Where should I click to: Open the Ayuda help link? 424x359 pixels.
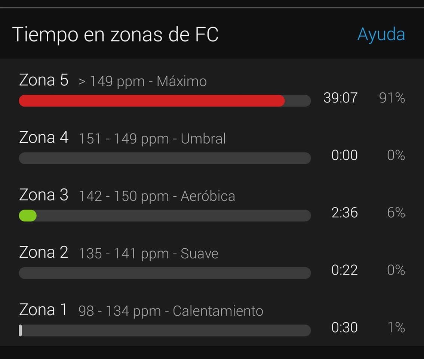pyautogui.click(x=381, y=34)
